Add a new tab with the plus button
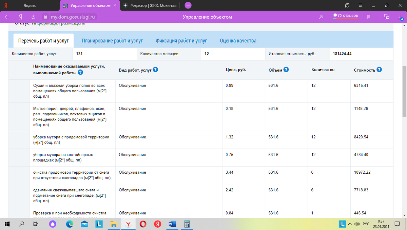Viewport: 407px width, 230px height. [x=188, y=5]
